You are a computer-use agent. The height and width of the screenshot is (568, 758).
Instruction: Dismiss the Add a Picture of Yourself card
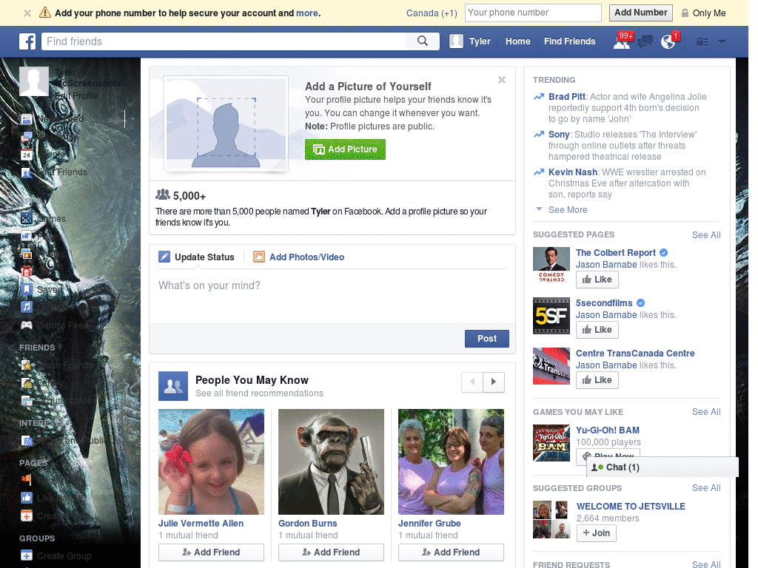tap(502, 80)
